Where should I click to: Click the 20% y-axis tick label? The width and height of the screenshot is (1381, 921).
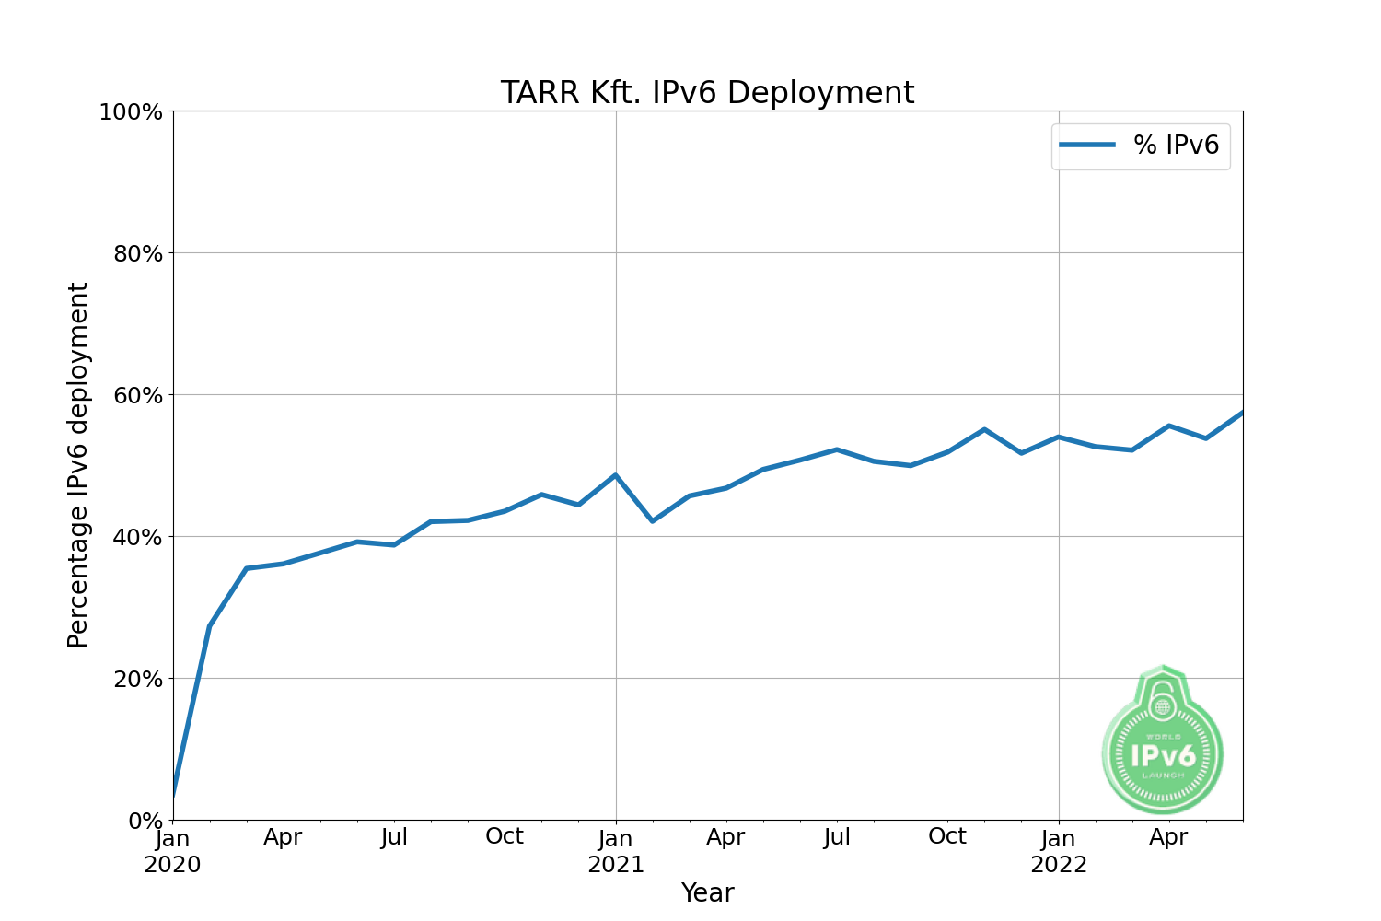tap(137, 680)
